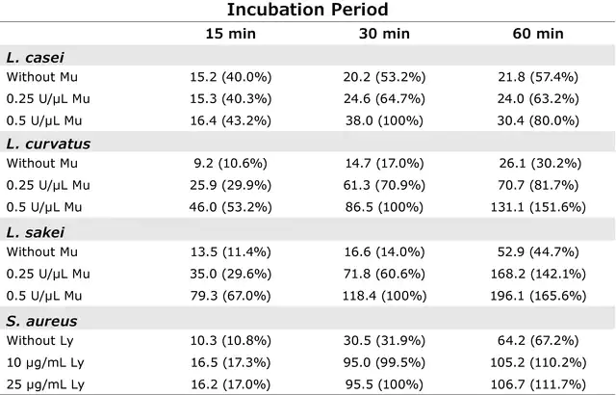Click the L. curvatus section heading
The height and width of the screenshot is (395, 616).
[x=38, y=143]
